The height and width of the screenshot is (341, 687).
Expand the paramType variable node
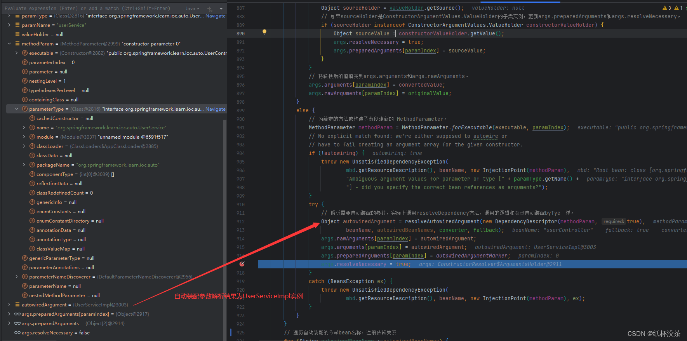[9, 16]
